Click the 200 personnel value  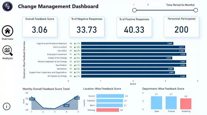[x=181, y=29]
